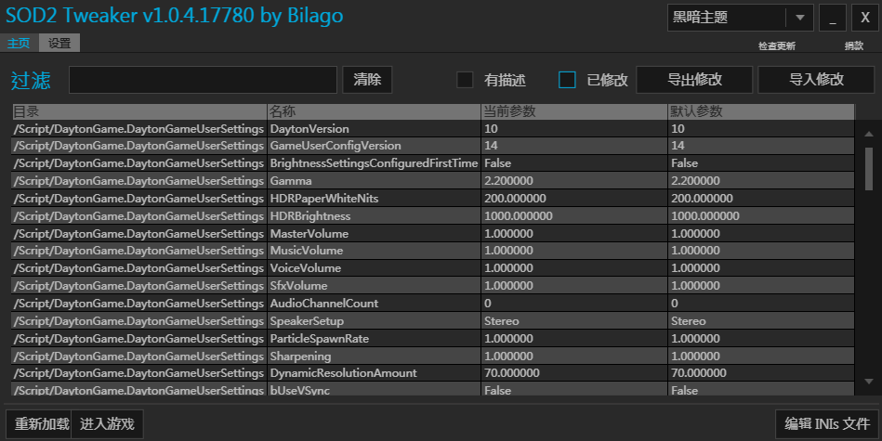Switch to the 设置 tab
Image resolution: width=882 pixels, height=441 pixels.
(x=59, y=43)
